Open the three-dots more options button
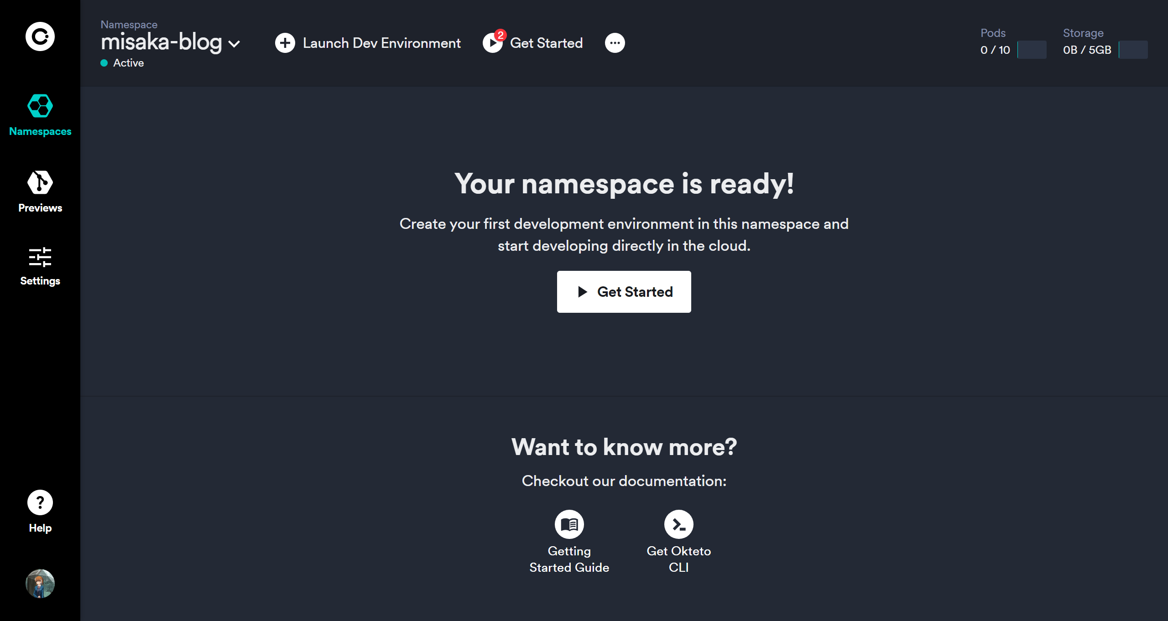The height and width of the screenshot is (621, 1168). [615, 43]
